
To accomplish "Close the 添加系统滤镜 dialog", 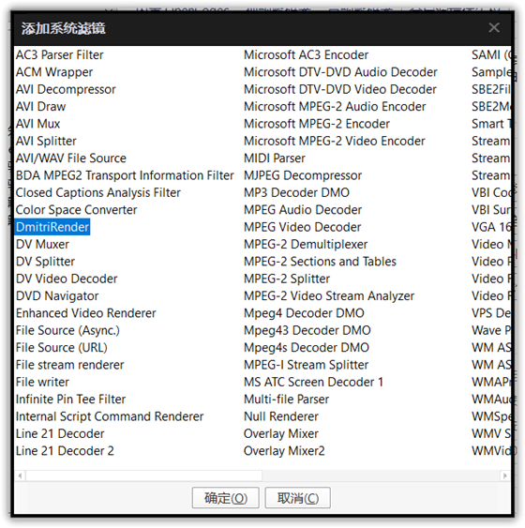I will pyautogui.click(x=494, y=27).
